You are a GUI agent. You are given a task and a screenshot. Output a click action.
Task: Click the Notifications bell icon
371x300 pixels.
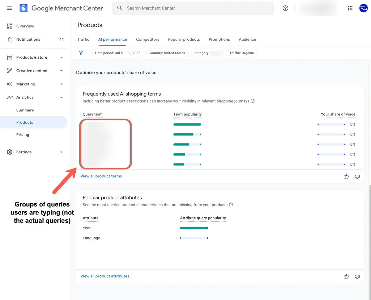[10, 40]
